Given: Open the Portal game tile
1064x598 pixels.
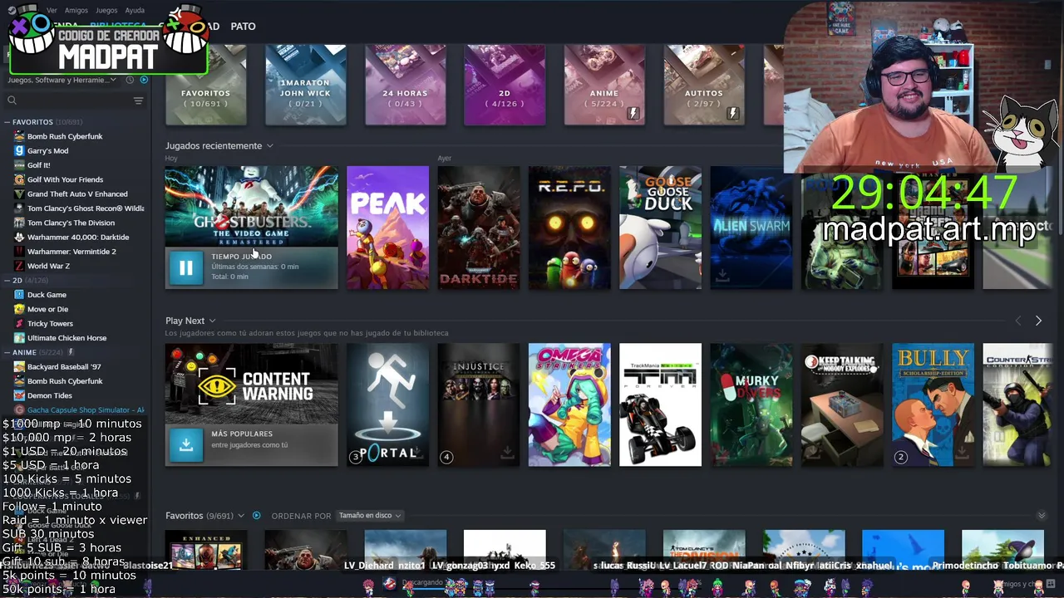Looking at the screenshot, I should [x=387, y=405].
